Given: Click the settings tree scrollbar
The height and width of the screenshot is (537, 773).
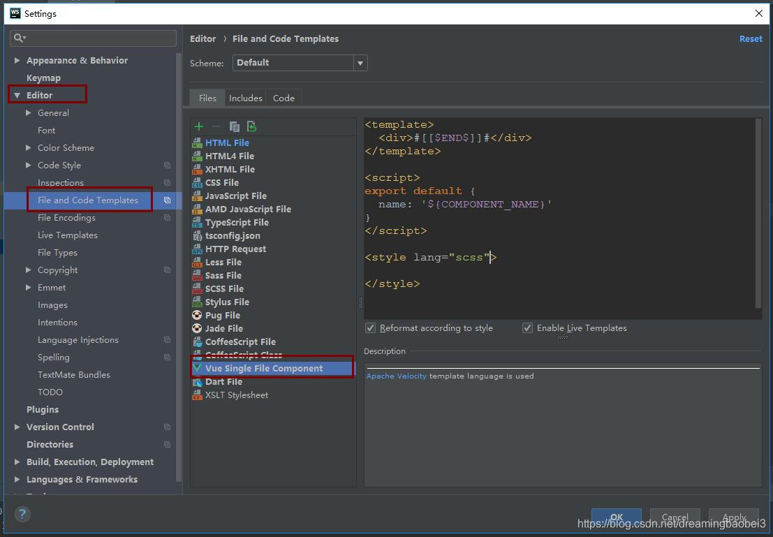Looking at the screenshot, I should pos(179,266).
